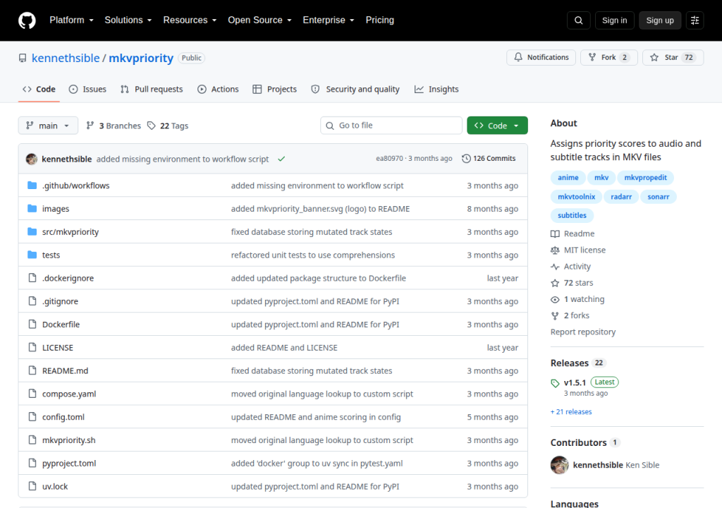Image resolution: width=722 pixels, height=508 pixels.
Task: Open MIT license link with scale icon
Action: coord(578,250)
